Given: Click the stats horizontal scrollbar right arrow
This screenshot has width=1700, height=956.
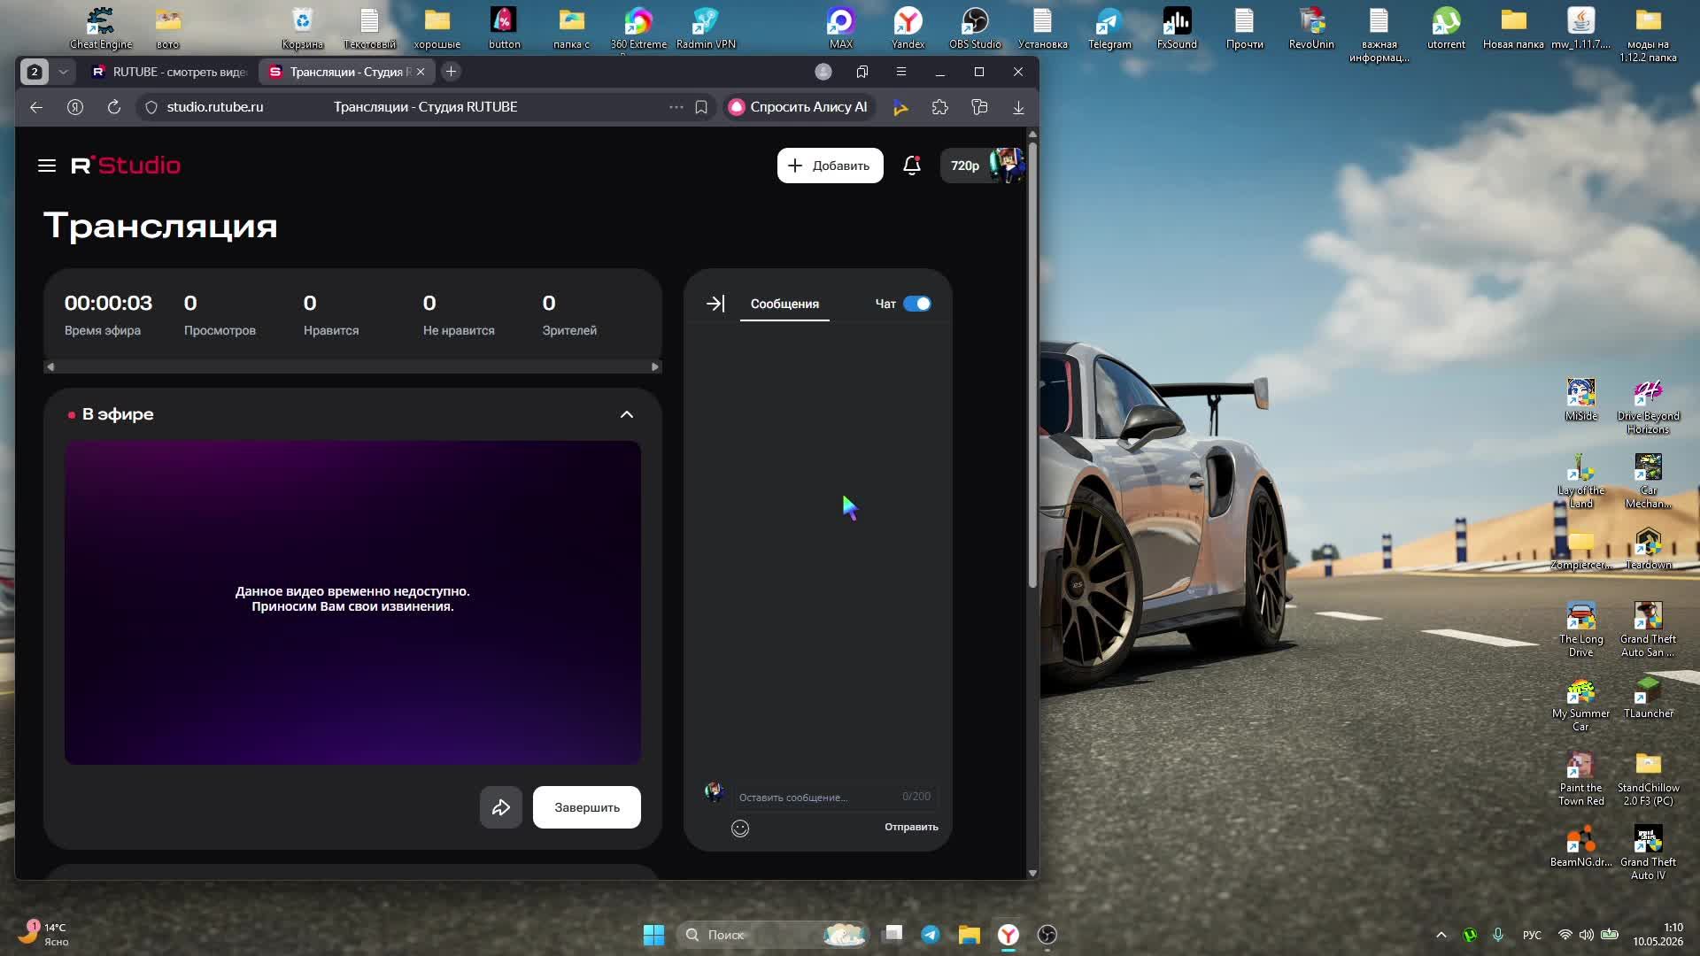Looking at the screenshot, I should pos(655,366).
